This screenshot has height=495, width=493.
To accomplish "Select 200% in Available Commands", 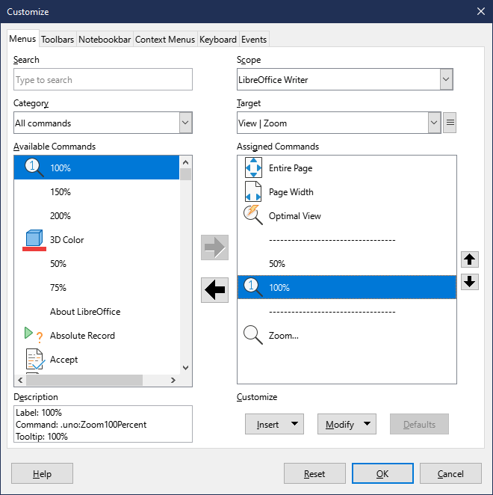I will click(96, 215).
